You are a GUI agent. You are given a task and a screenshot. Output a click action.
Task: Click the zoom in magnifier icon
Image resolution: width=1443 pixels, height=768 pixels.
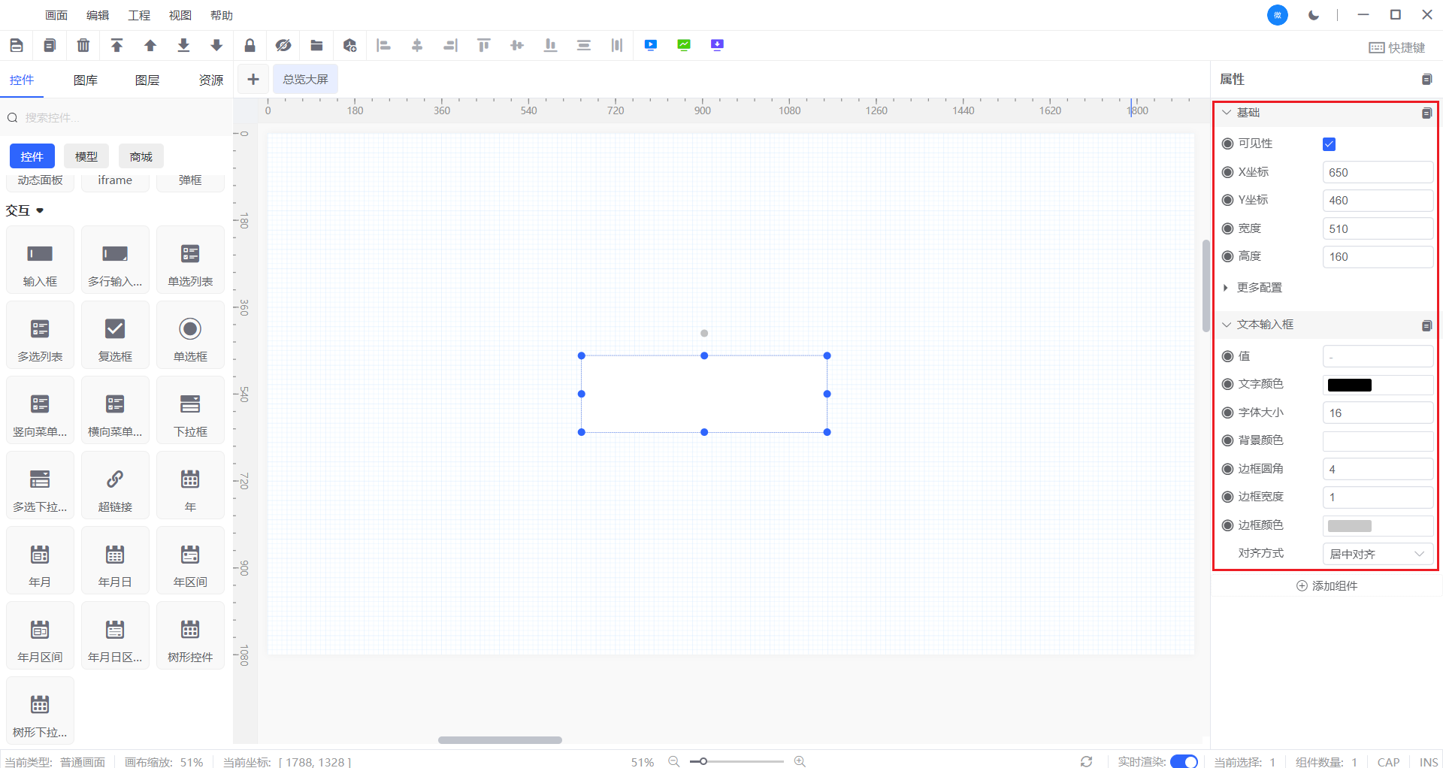(800, 761)
